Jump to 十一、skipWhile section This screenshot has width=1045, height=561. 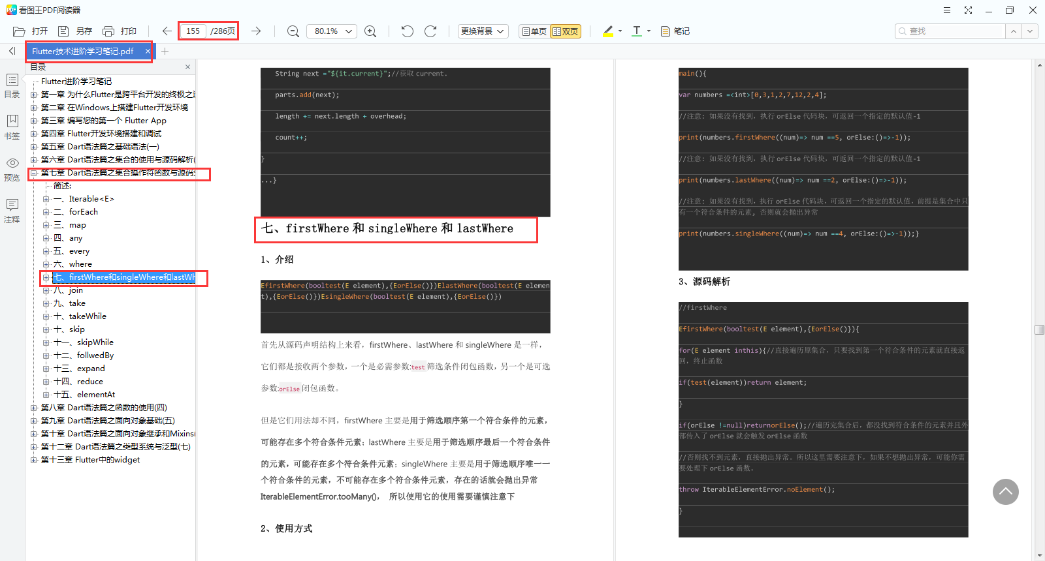(84, 342)
